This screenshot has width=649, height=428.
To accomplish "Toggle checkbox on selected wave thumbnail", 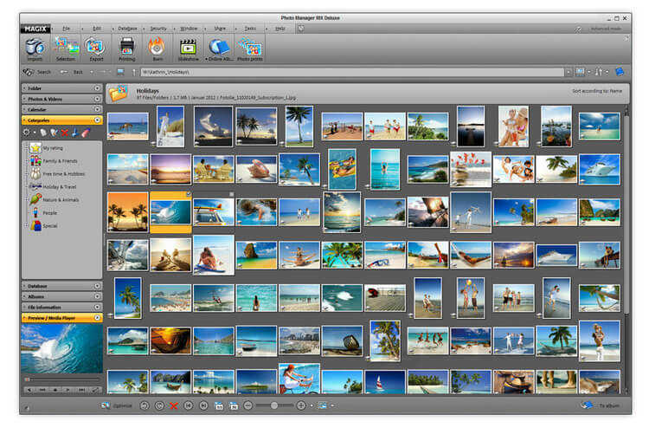I will click(x=189, y=194).
